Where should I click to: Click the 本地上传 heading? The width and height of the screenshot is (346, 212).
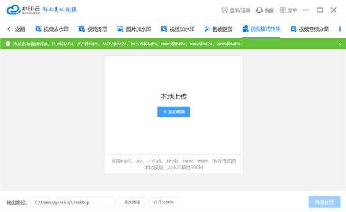point(174,97)
